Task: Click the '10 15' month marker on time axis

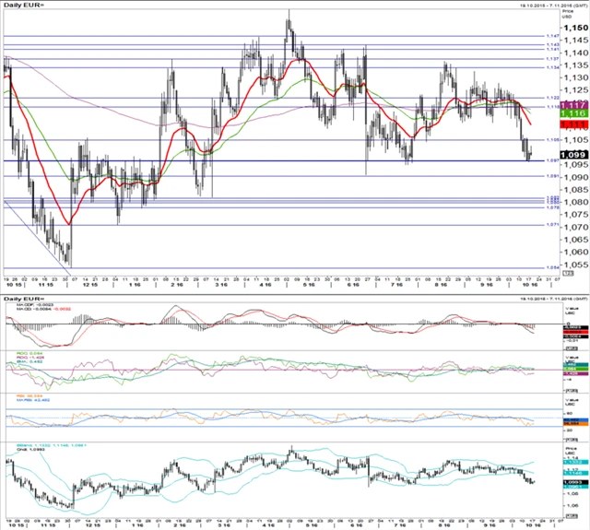Action: coord(13,287)
